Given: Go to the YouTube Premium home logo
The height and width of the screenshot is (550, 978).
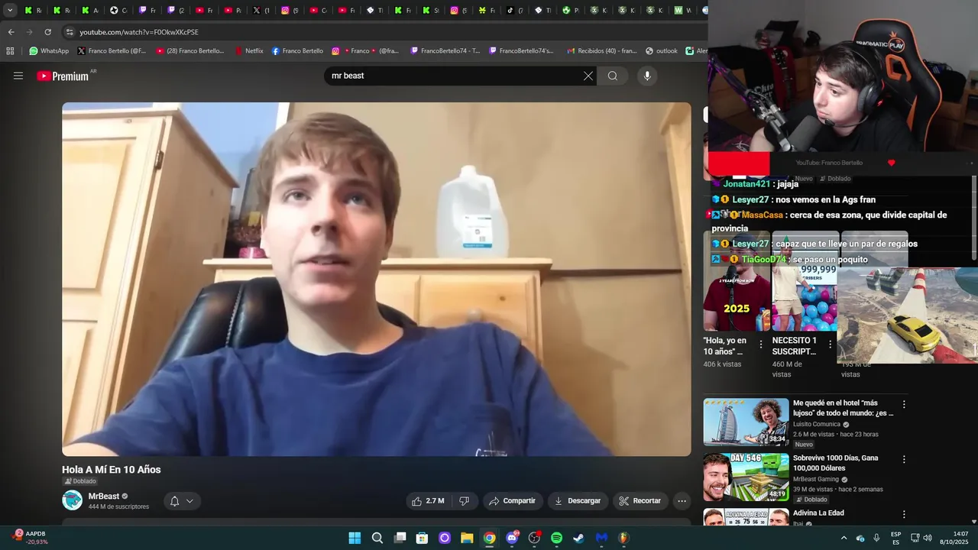Looking at the screenshot, I should [63, 76].
